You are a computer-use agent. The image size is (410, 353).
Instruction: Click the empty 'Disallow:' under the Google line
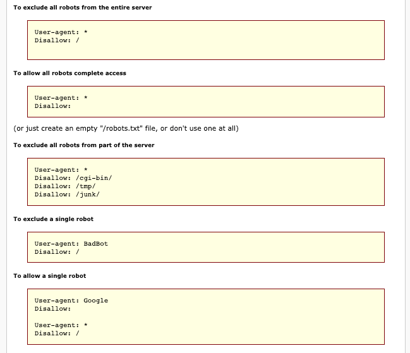[x=53, y=309]
